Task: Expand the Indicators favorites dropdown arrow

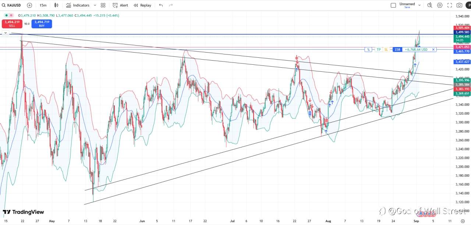Action: click(x=95, y=5)
